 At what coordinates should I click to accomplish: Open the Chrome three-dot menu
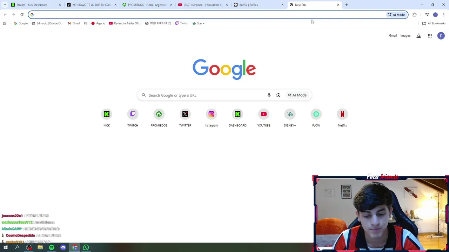pyautogui.click(x=444, y=15)
